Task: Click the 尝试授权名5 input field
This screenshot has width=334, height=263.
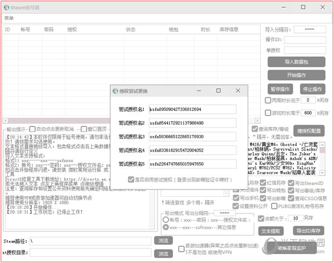Action: pyautogui.click(x=193, y=164)
